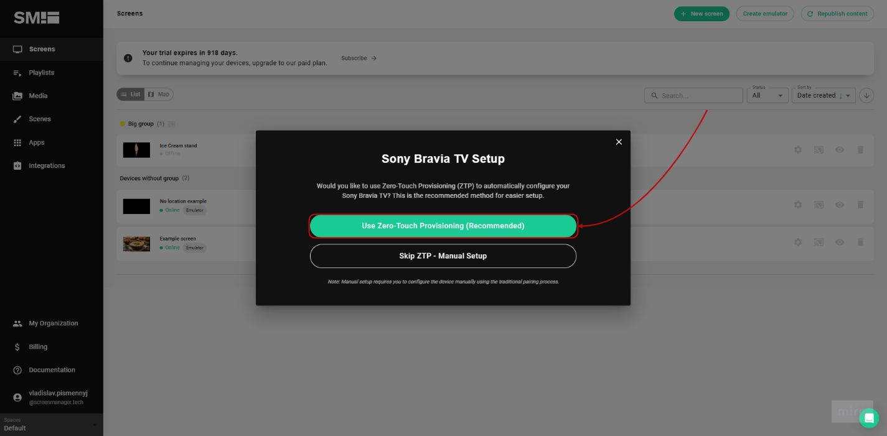The width and height of the screenshot is (887, 436).
Task: Click cast icon for No location example
Action: click(819, 205)
